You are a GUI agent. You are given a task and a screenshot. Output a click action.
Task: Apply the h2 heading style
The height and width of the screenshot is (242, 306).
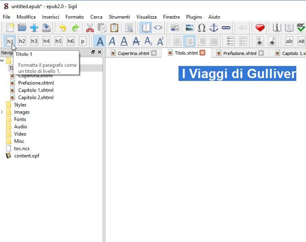(22, 41)
